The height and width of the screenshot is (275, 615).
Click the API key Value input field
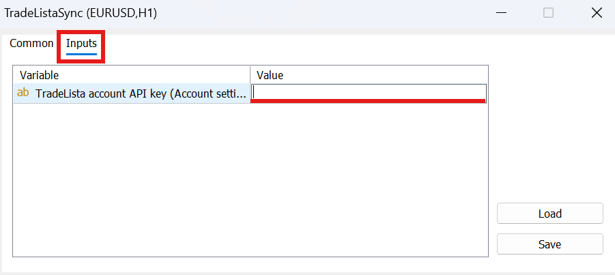tap(369, 93)
